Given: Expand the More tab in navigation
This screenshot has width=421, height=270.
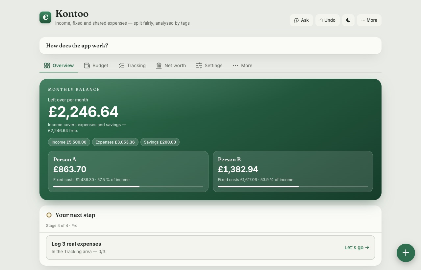Looking at the screenshot, I should [242, 66].
